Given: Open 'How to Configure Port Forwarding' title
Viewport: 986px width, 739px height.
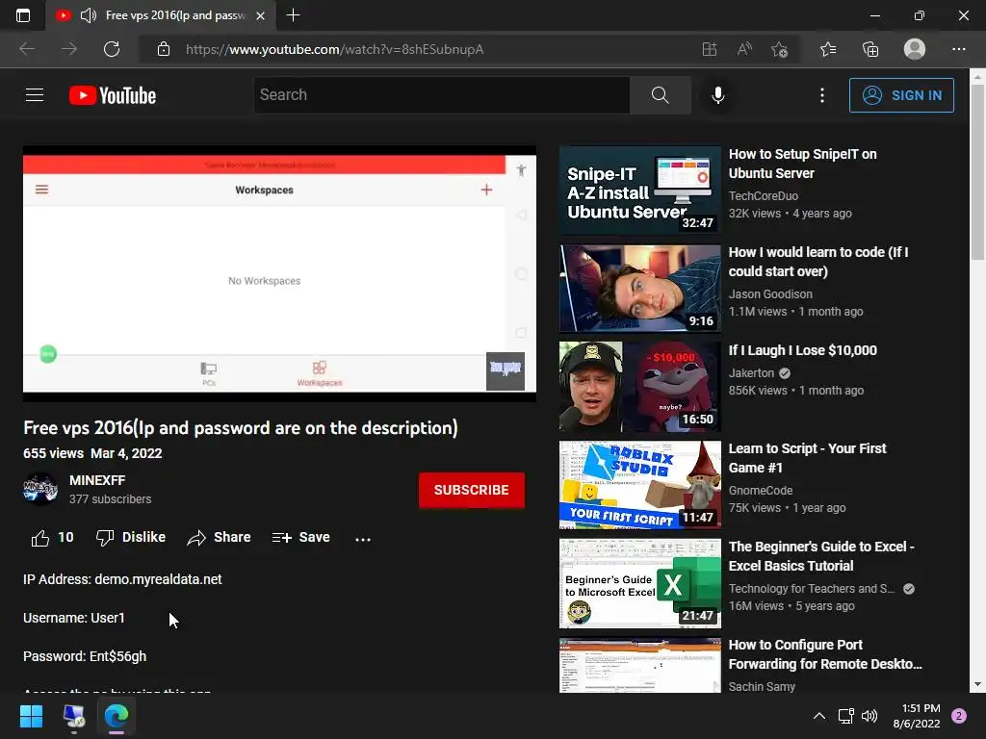Looking at the screenshot, I should (825, 654).
